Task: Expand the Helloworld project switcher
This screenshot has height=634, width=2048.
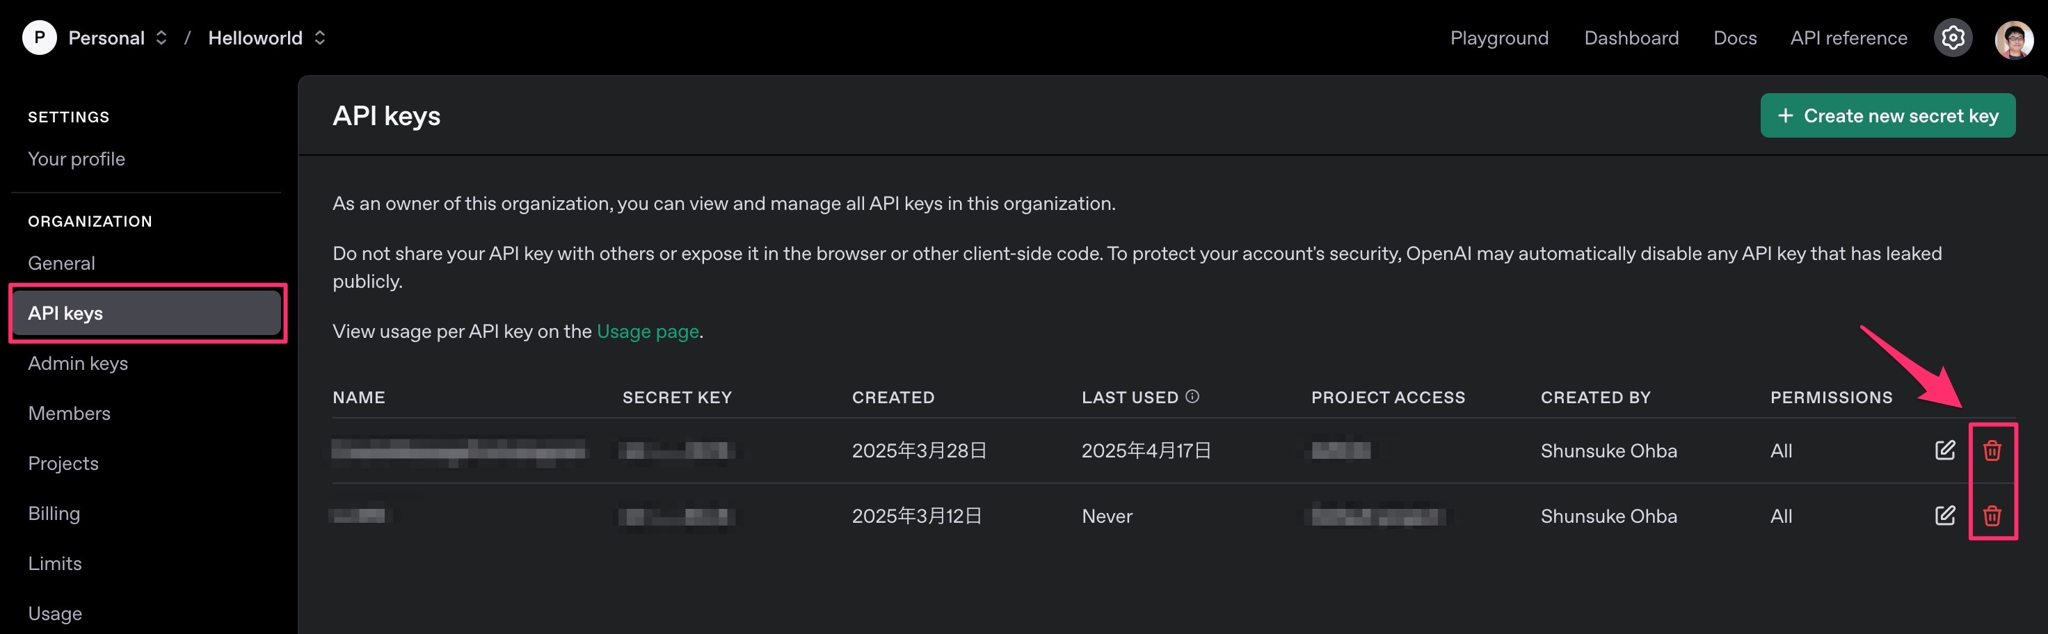Action: coord(319,38)
